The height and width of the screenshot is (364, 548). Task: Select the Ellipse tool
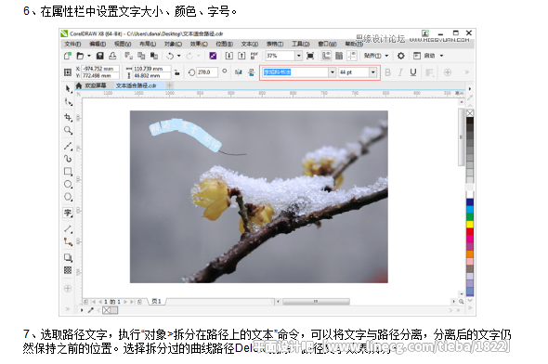click(68, 184)
